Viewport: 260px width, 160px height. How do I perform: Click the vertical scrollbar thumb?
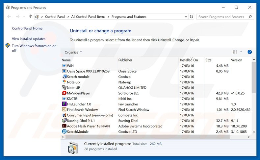254,78
